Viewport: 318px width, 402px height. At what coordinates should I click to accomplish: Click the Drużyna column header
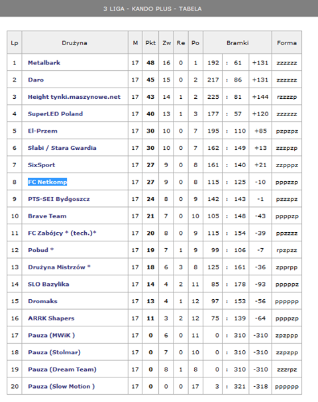74,43
